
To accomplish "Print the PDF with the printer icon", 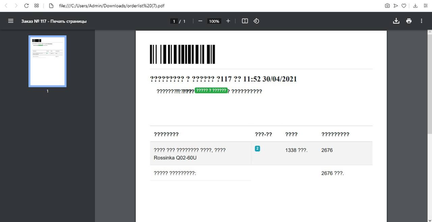I will [409, 21].
